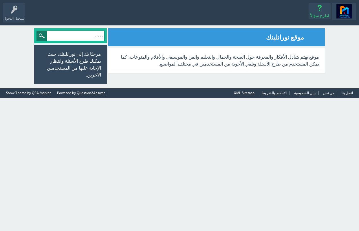Open the XML Sitemap link
The image size is (359, 231).
pos(243,93)
